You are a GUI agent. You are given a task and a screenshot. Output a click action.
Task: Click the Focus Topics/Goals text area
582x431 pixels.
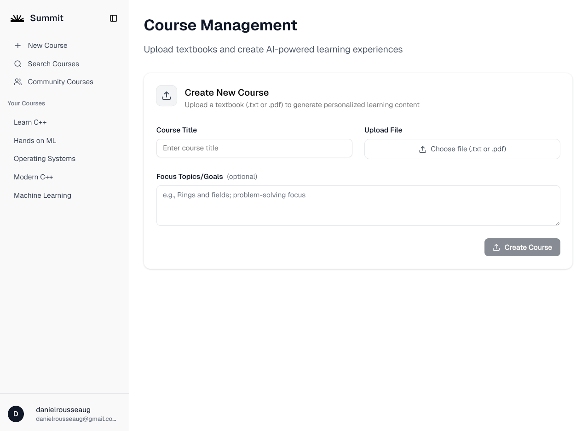(x=358, y=205)
